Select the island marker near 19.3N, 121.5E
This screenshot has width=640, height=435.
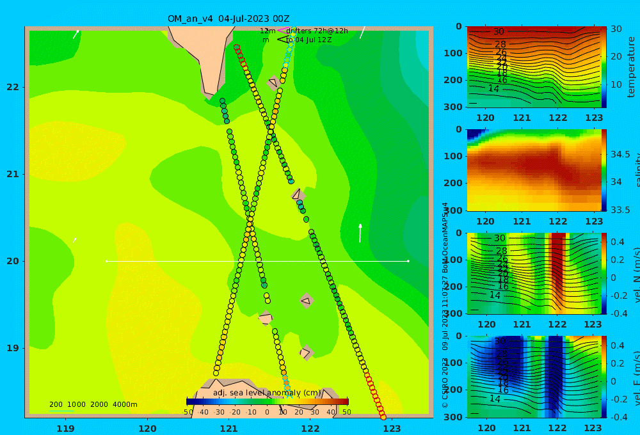tap(266, 318)
